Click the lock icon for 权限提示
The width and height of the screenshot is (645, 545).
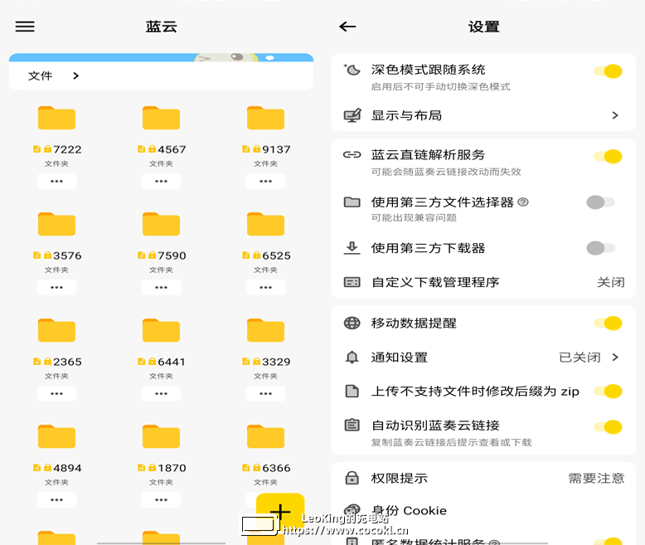[352, 478]
